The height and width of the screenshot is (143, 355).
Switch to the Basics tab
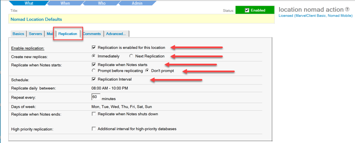(18, 34)
